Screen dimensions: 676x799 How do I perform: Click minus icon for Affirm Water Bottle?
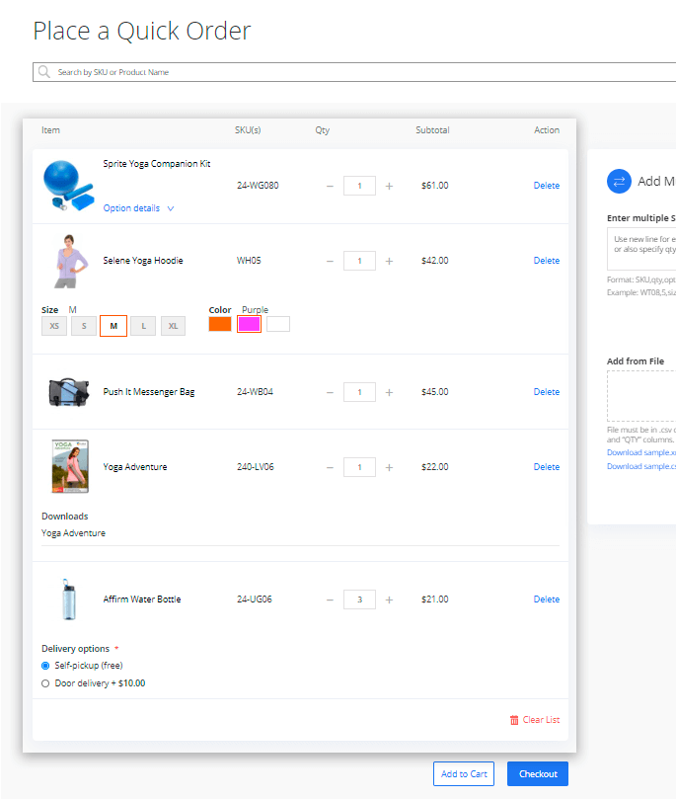(330, 599)
